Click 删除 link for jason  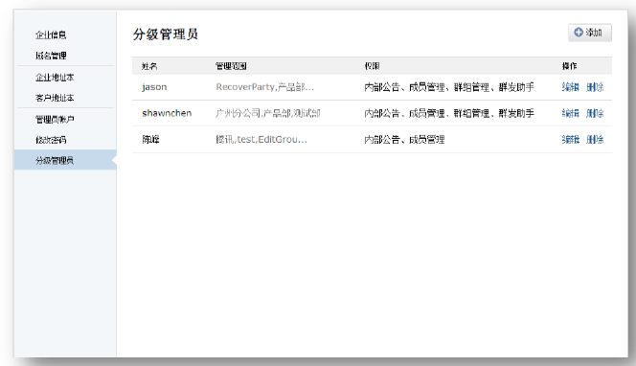point(595,87)
